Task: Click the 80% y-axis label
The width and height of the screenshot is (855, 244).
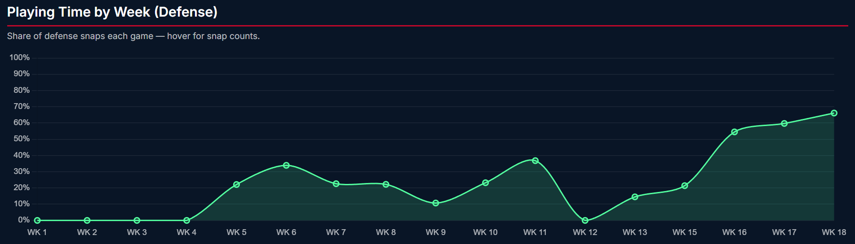Action: [22, 90]
